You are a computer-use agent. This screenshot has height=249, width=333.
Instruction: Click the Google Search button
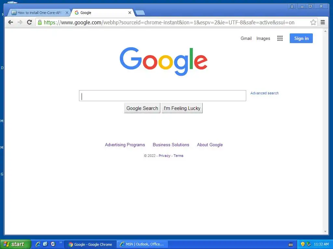142,108
